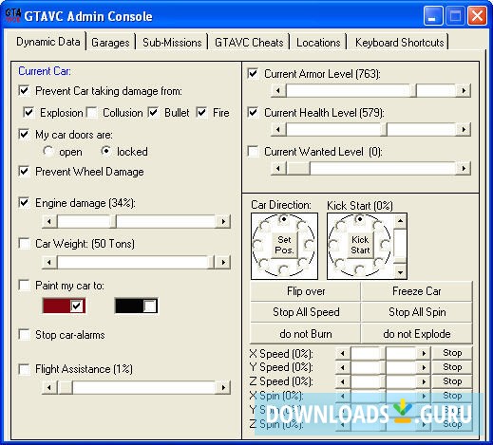Click Wanted Level slider left arrow
The height and width of the screenshot is (445, 493).
tap(278, 168)
